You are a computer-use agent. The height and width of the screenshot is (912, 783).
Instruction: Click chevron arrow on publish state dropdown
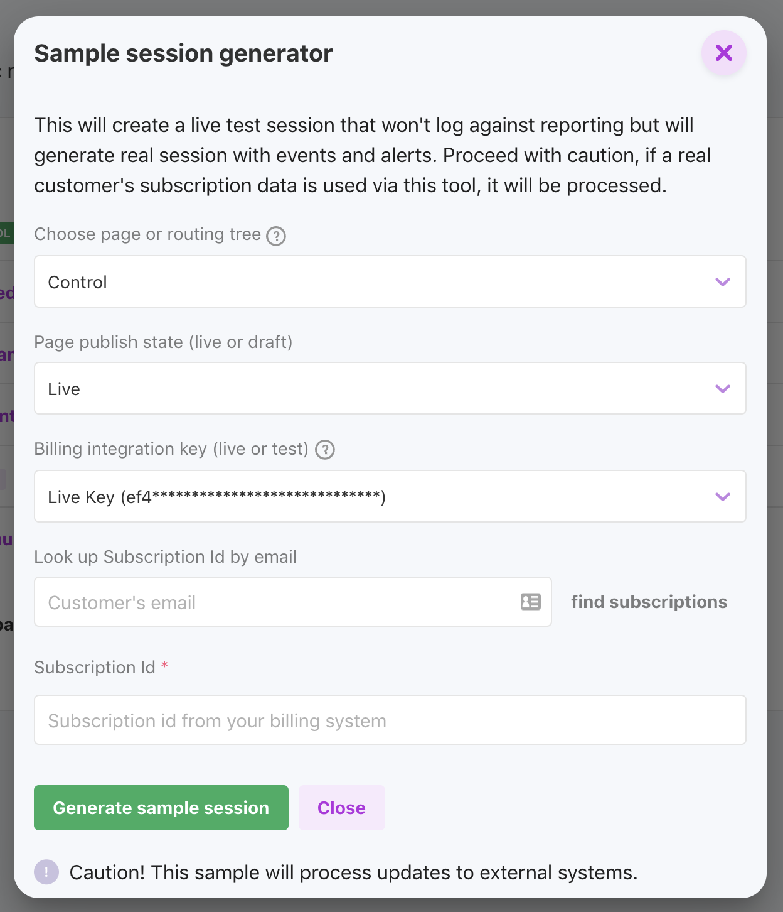(x=722, y=389)
